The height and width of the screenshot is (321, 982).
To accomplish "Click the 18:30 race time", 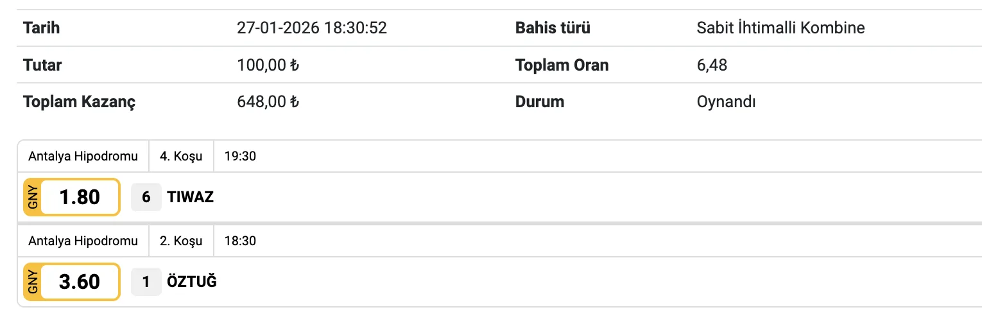I will click(240, 241).
